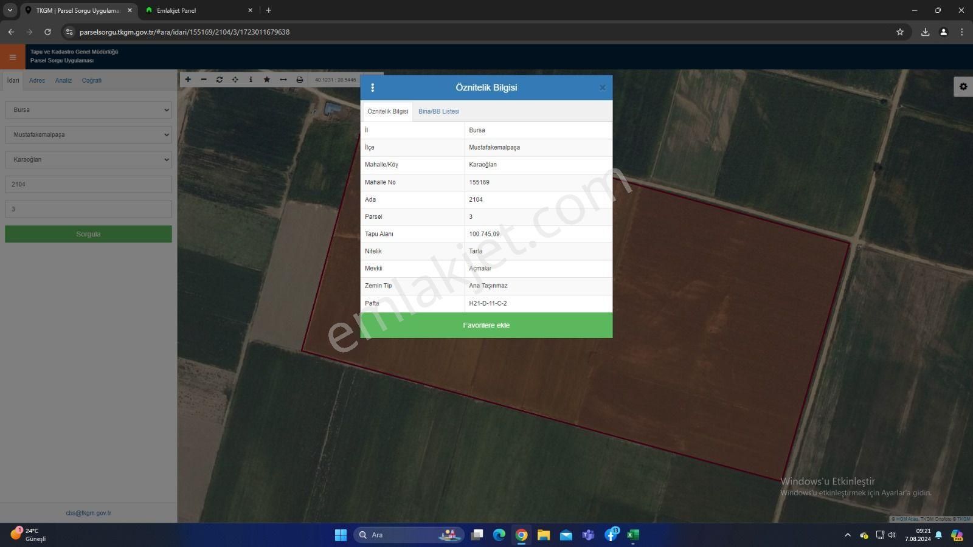Print the map with the printer tool
The height and width of the screenshot is (547, 973).
coord(299,80)
